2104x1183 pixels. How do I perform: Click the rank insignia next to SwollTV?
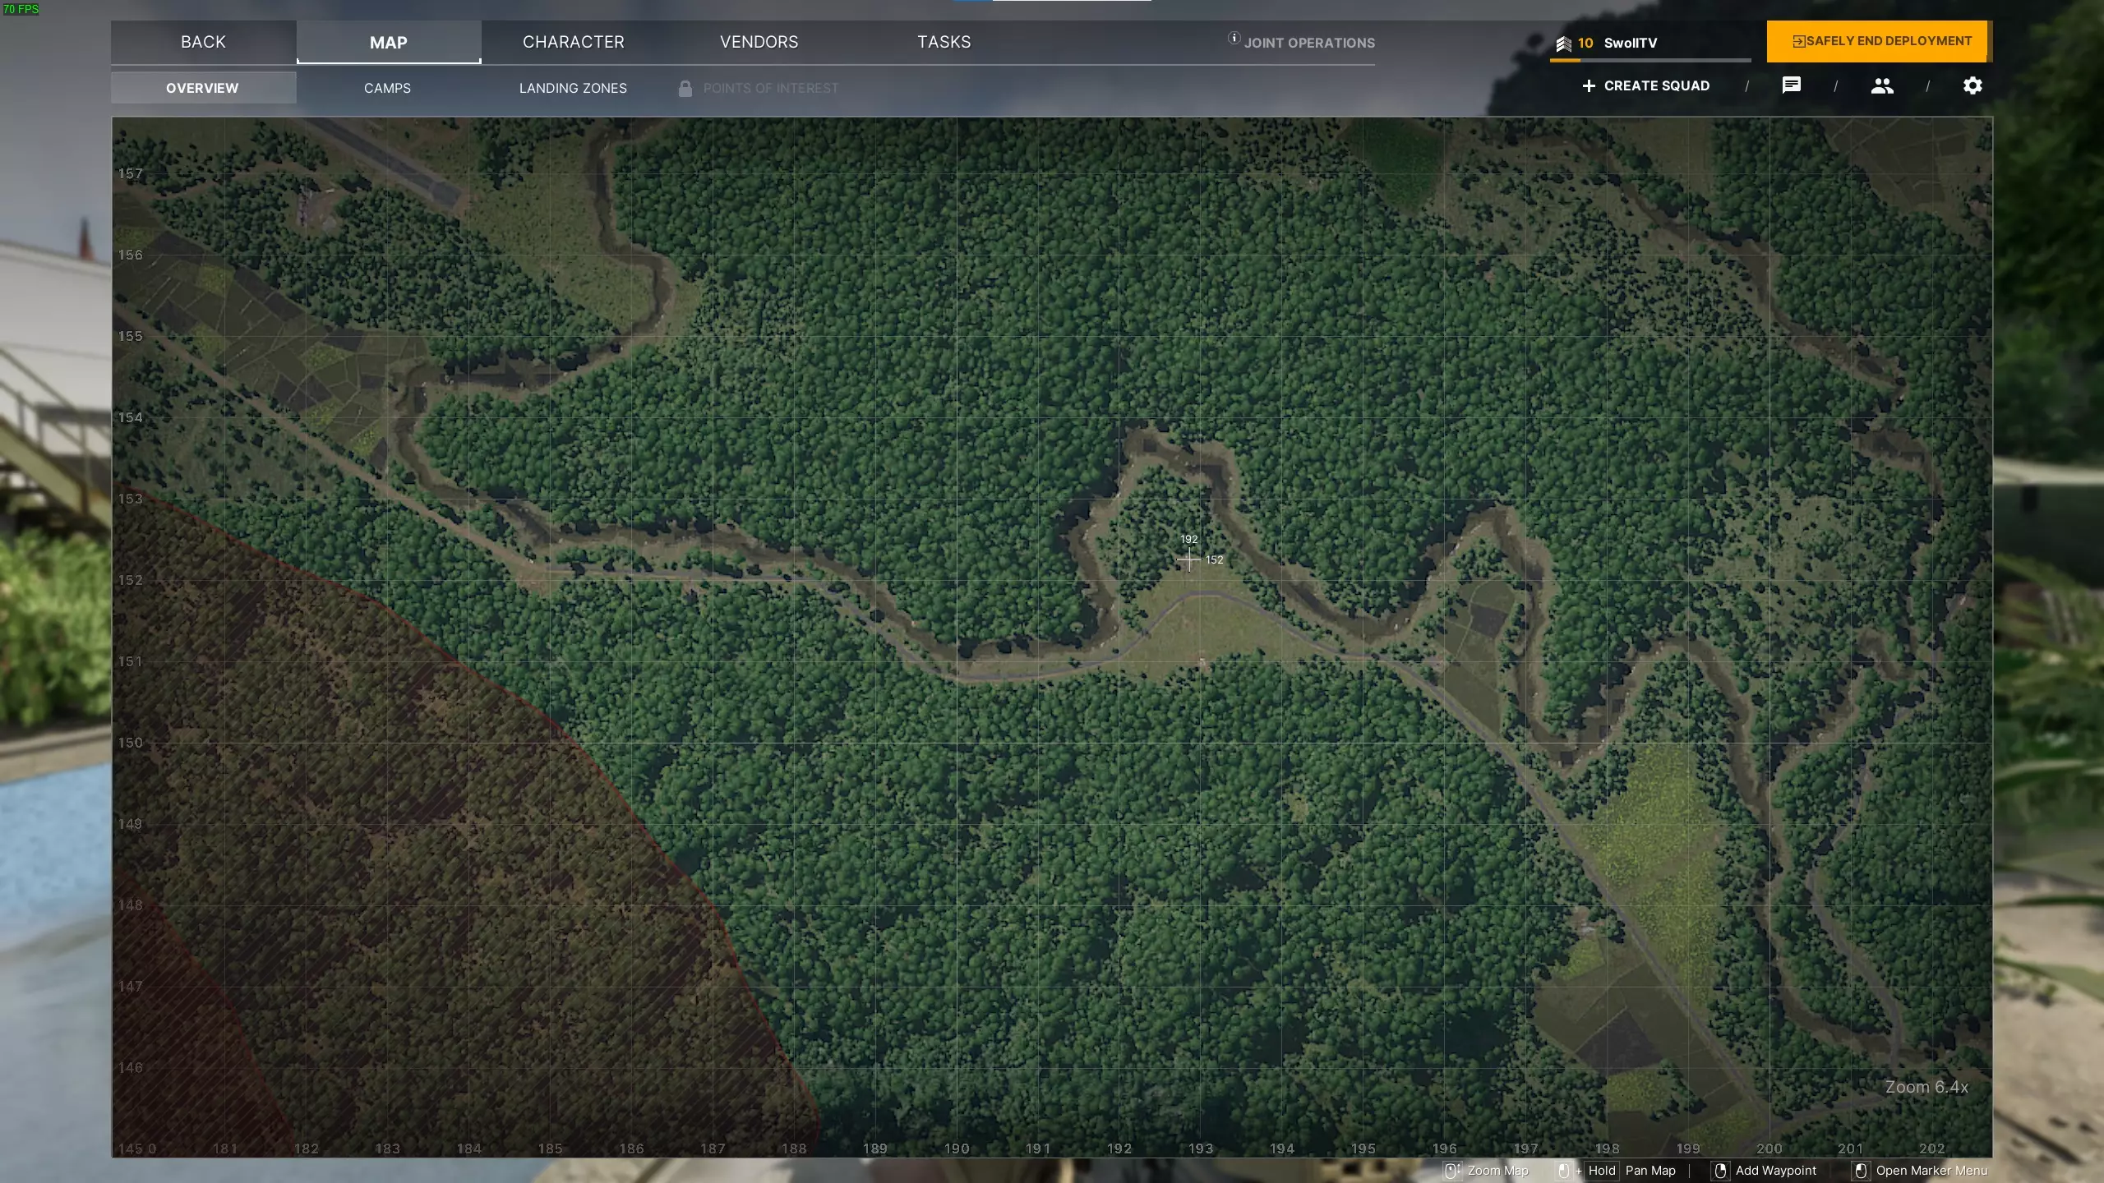tap(1563, 44)
